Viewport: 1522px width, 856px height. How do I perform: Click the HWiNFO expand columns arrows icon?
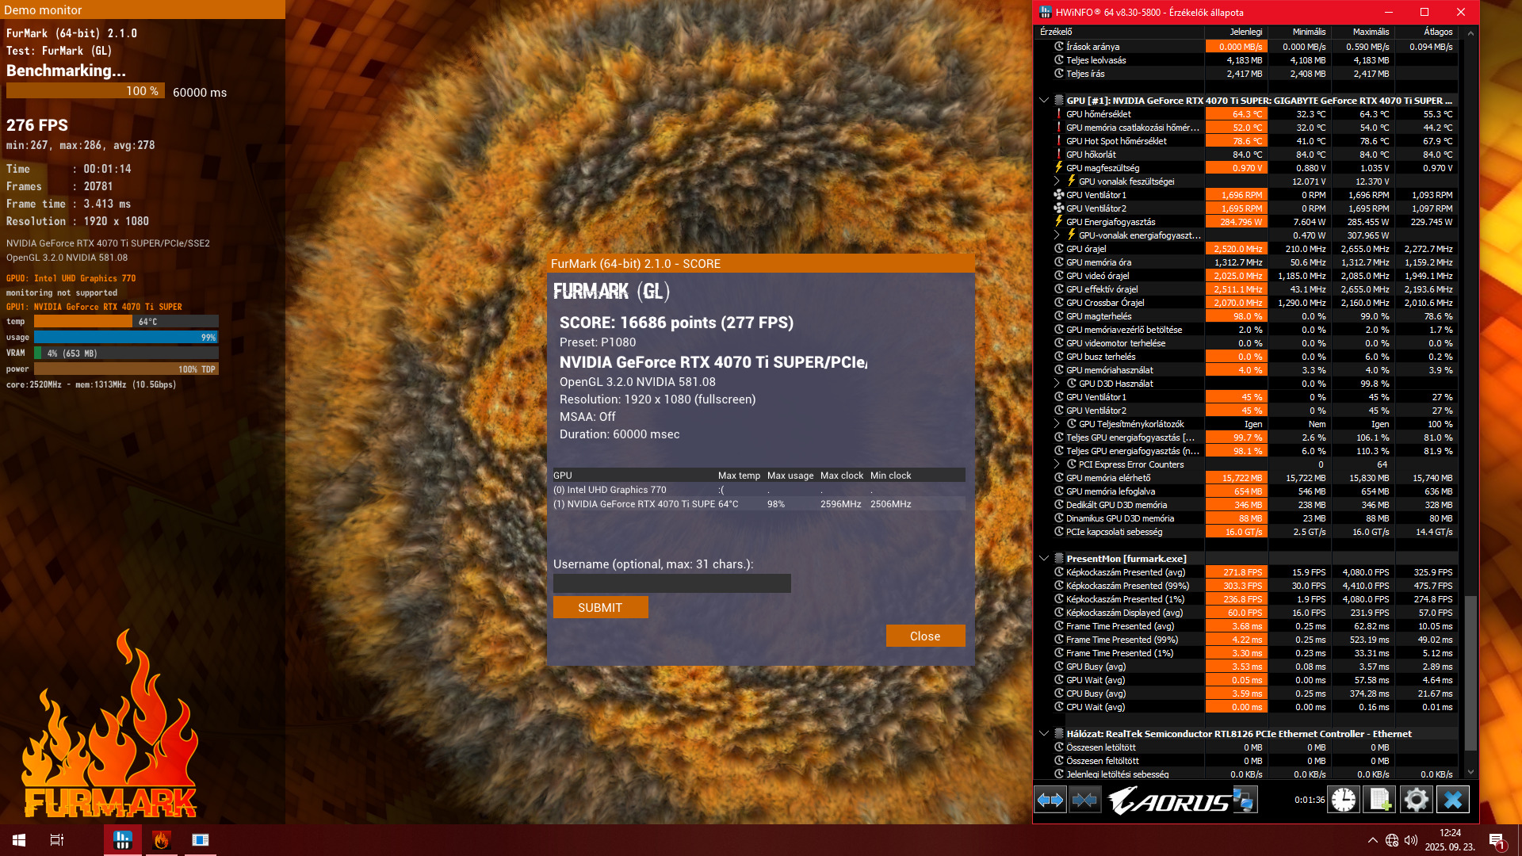click(1050, 800)
